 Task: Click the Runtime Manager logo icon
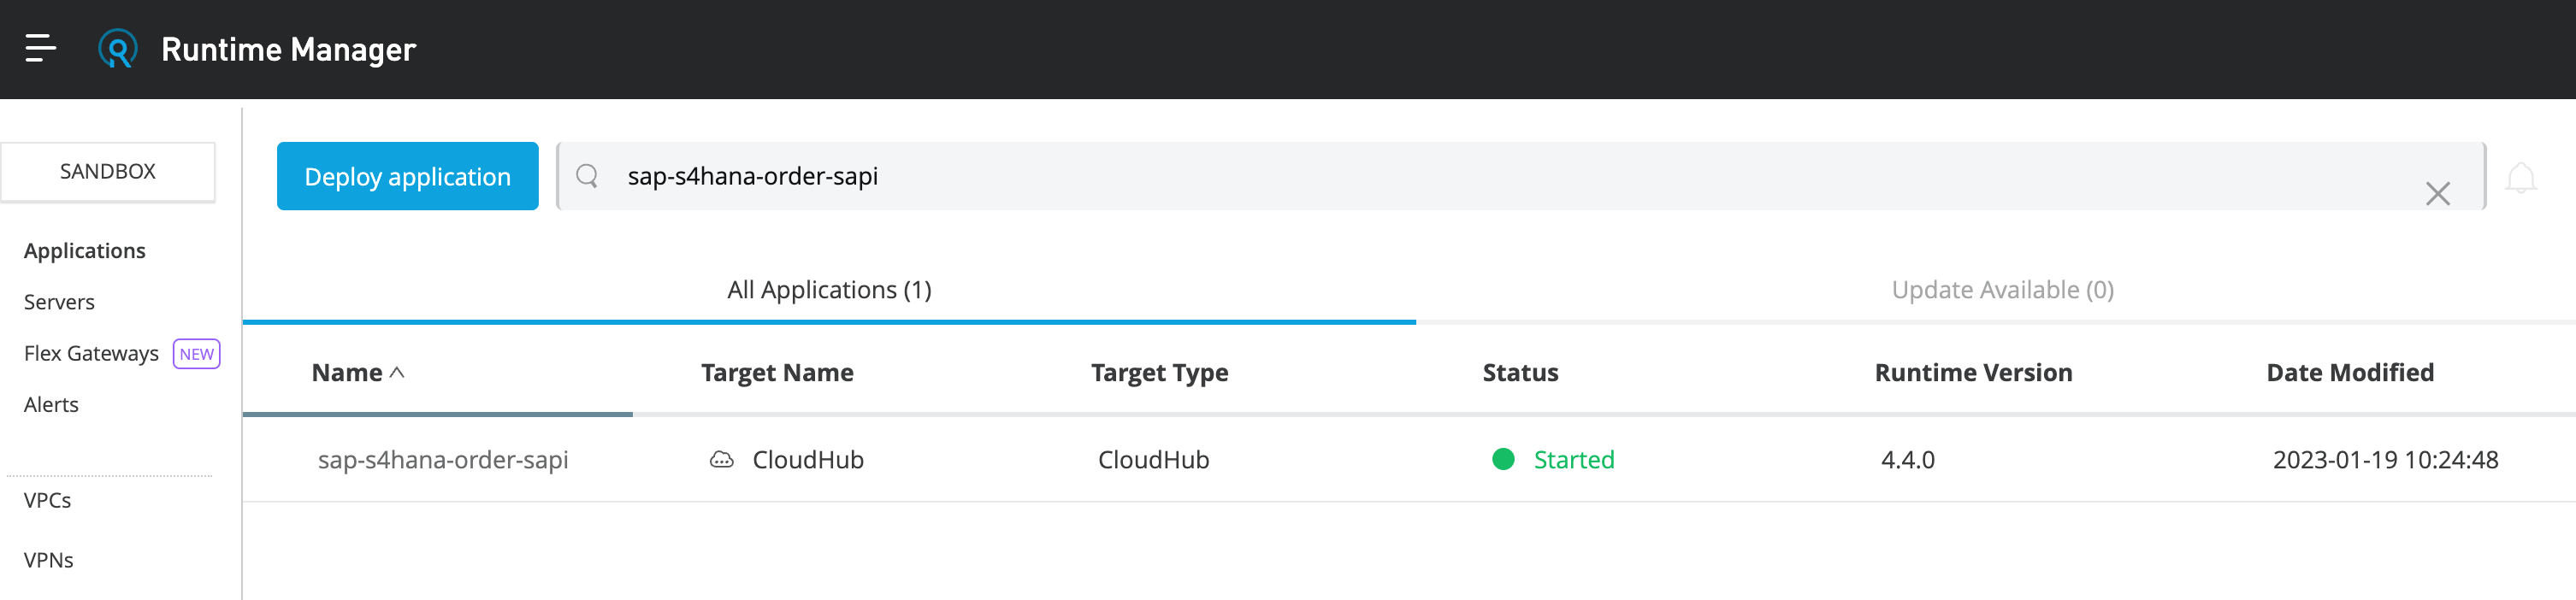tap(117, 49)
